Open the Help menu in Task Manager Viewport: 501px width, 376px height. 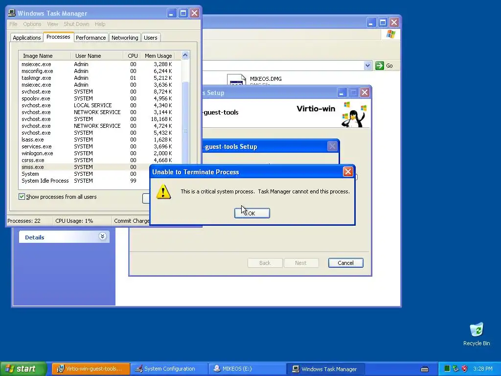pos(100,24)
